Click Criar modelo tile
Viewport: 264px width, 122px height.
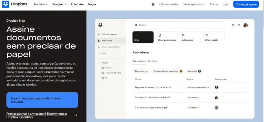click(214, 37)
